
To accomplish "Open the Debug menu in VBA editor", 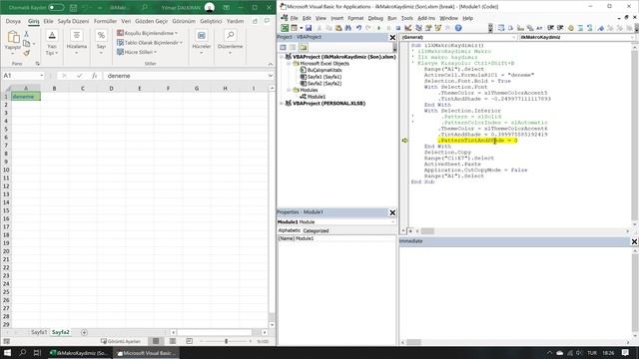I will (x=375, y=18).
